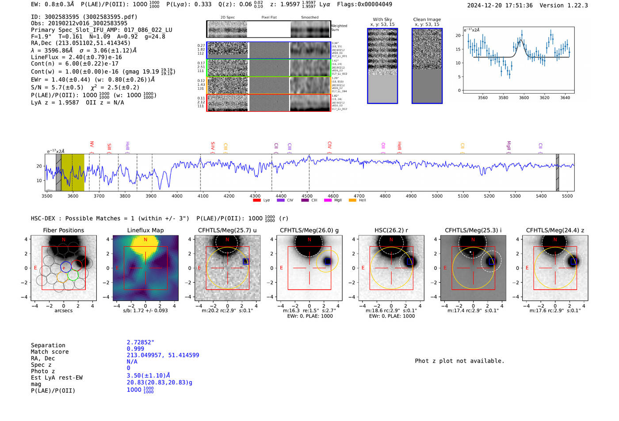Click the yellow highlighted region in spectrum
This screenshot has height=421, width=619.
point(73,172)
